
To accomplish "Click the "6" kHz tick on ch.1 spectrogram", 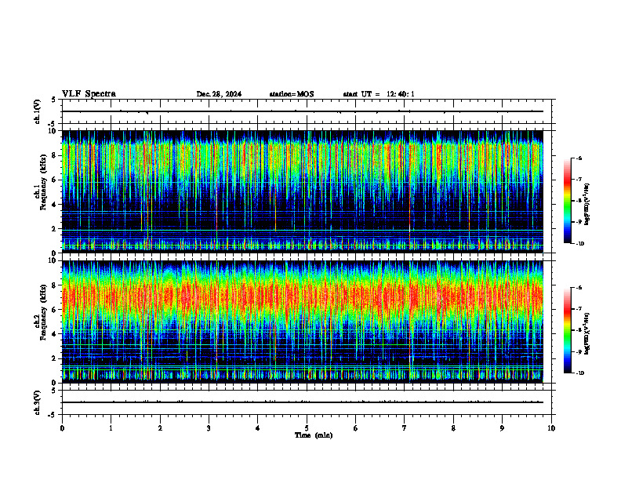I will click(x=55, y=180).
